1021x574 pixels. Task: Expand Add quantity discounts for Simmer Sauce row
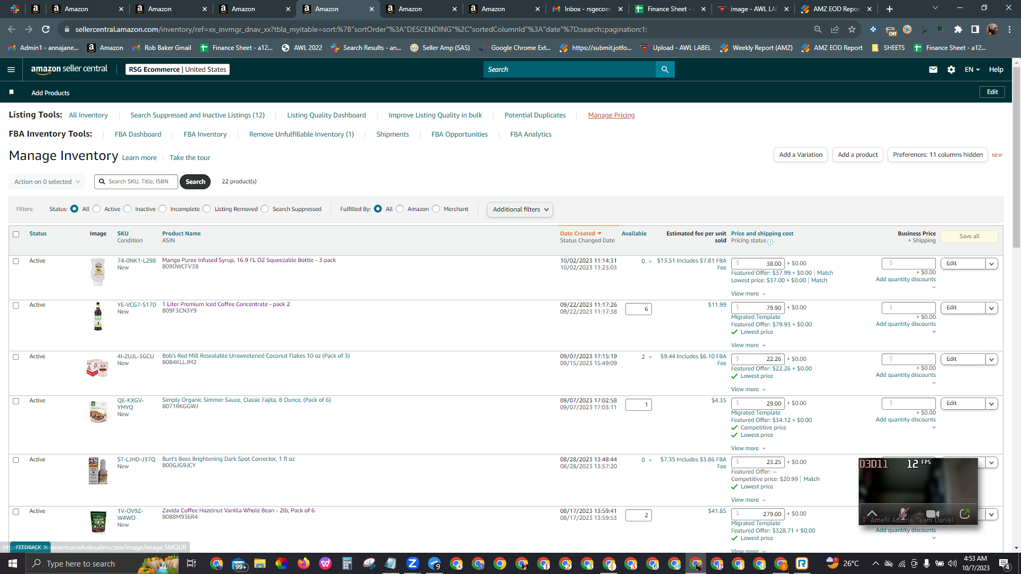click(906, 420)
